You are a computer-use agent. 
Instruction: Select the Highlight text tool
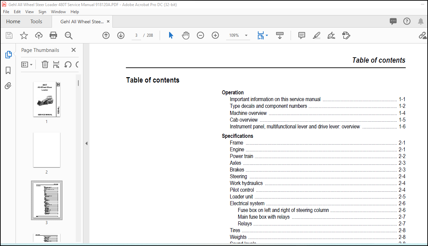tap(316, 35)
